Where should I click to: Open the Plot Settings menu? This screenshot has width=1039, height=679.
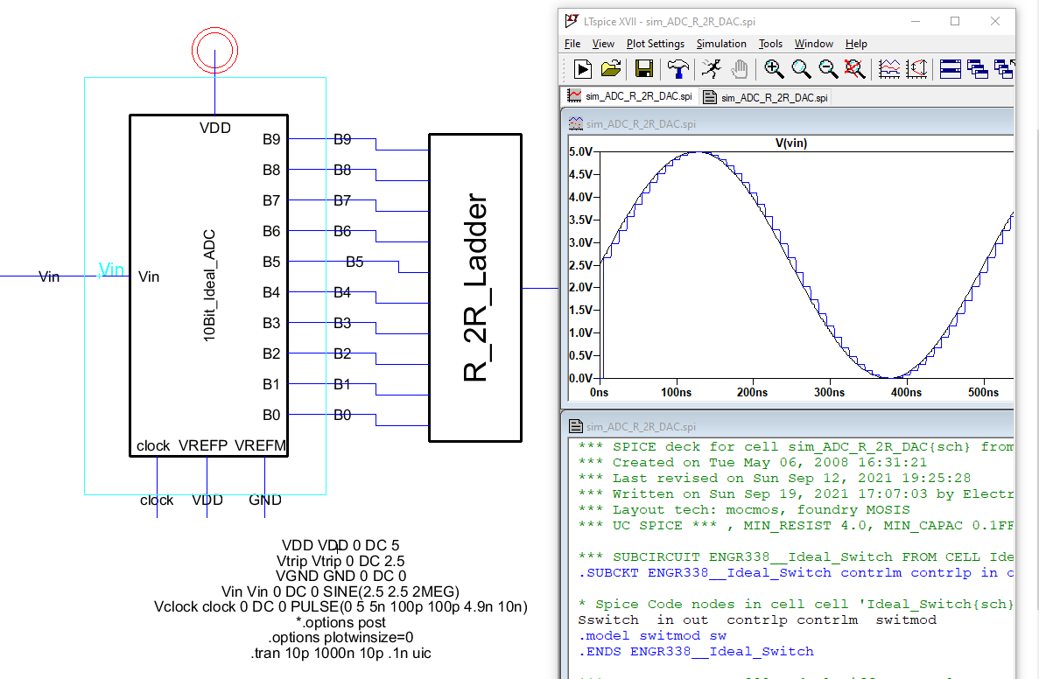click(656, 44)
